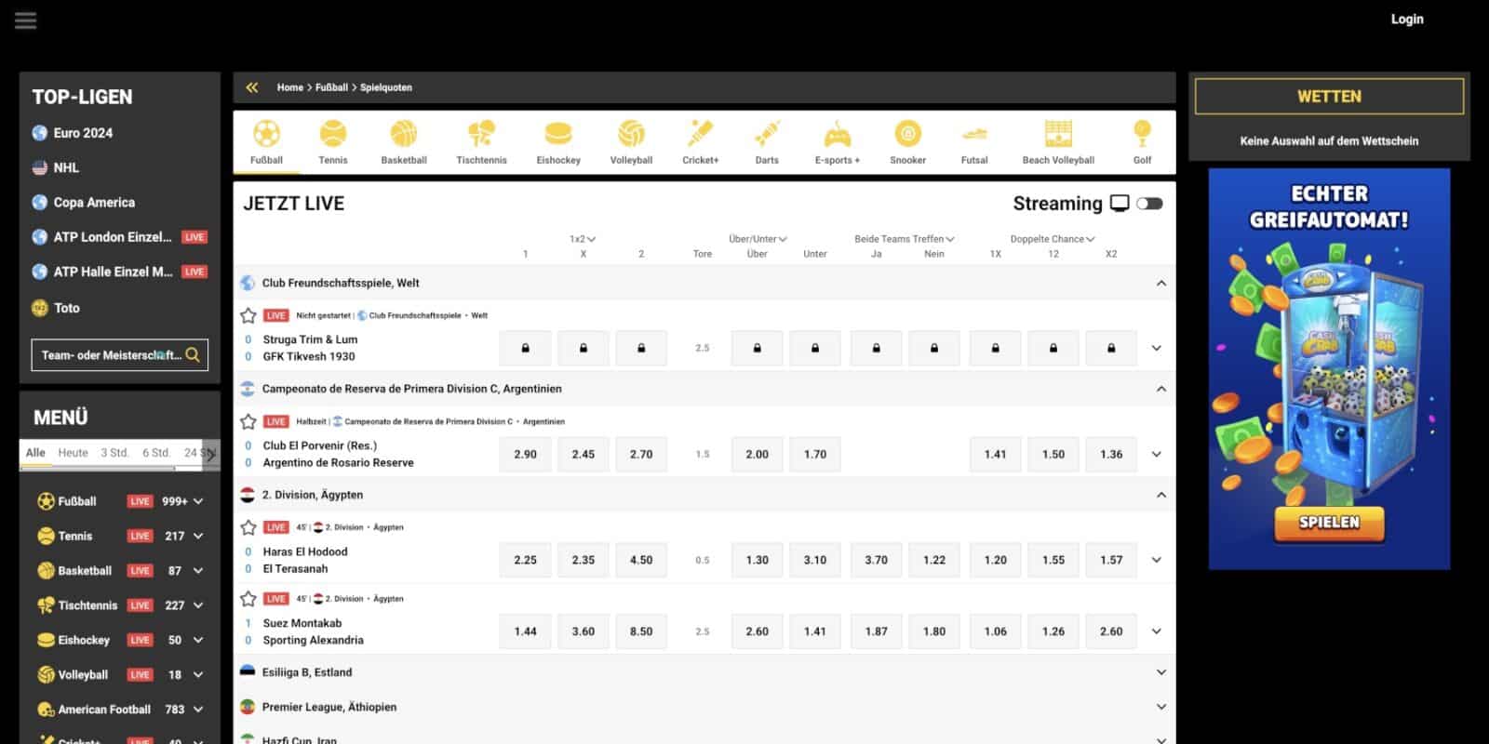The height and width of the screenshot is (744, 1489).
Task: Click Home in the breadcrumb
Action: [289, 87]
